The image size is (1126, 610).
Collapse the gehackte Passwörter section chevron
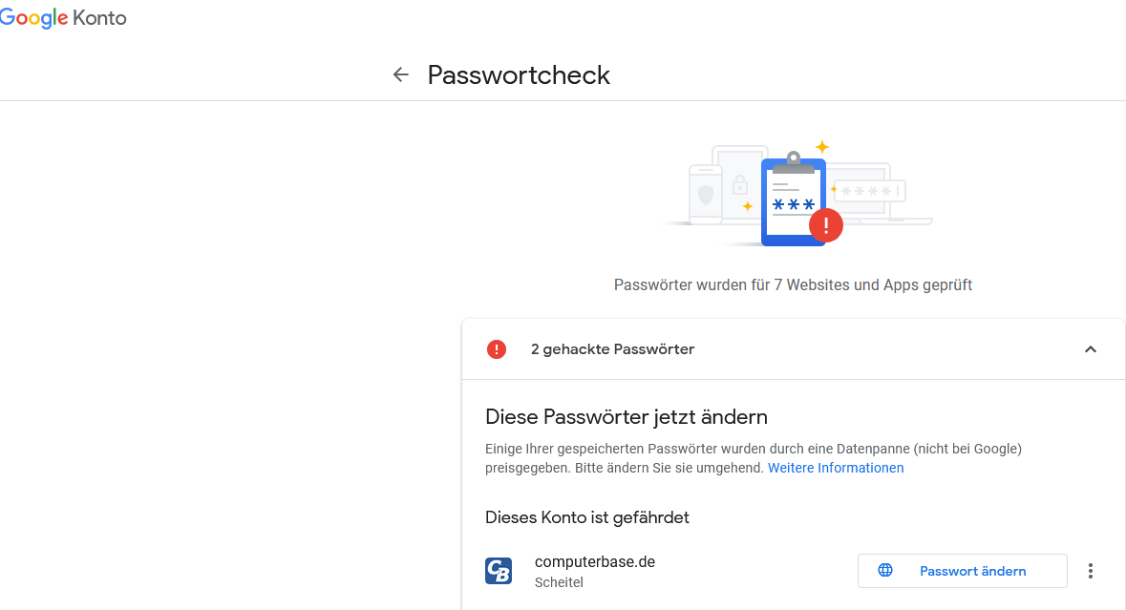tap(1091, 349)
